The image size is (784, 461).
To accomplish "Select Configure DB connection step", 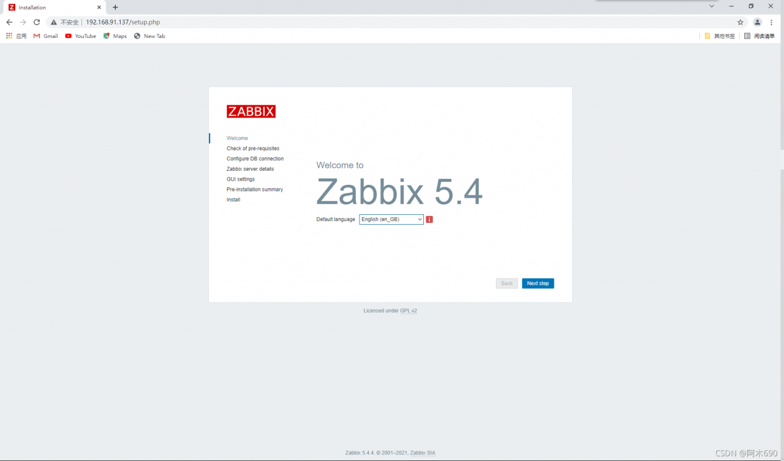I will coord(255,159).
